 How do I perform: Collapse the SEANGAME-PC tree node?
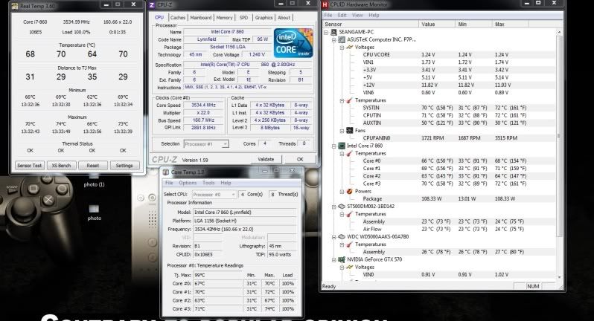(x=326, y=33)
